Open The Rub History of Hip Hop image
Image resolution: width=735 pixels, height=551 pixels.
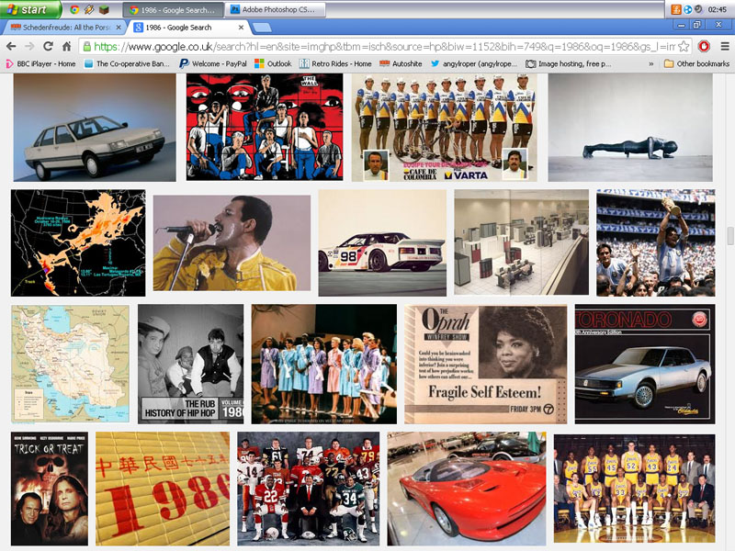pyautogui.click(x=191, y=364)
